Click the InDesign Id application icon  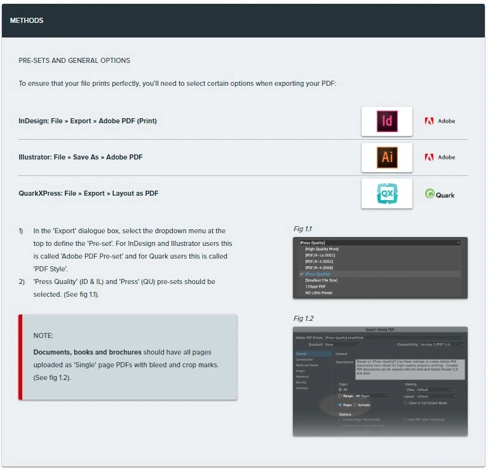click(x=387, y=121)
